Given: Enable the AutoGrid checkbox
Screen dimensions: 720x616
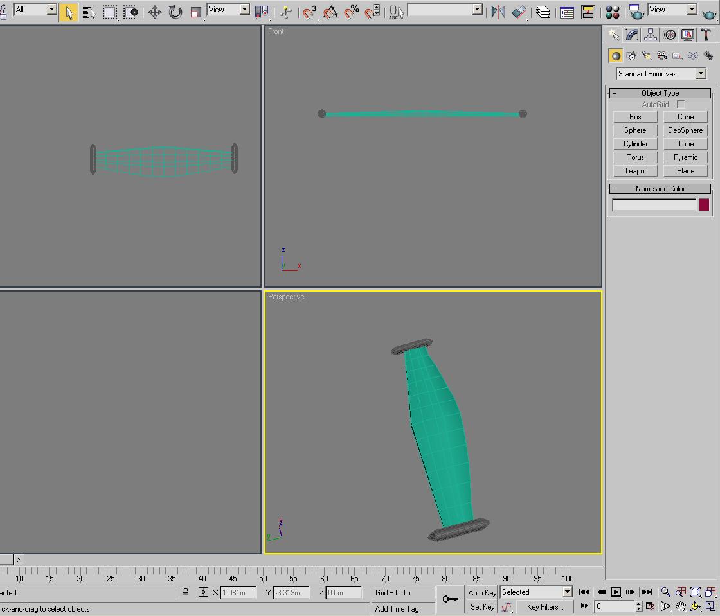Looking at the screenshot, I should pyautogui.click(x=681, y=105).
